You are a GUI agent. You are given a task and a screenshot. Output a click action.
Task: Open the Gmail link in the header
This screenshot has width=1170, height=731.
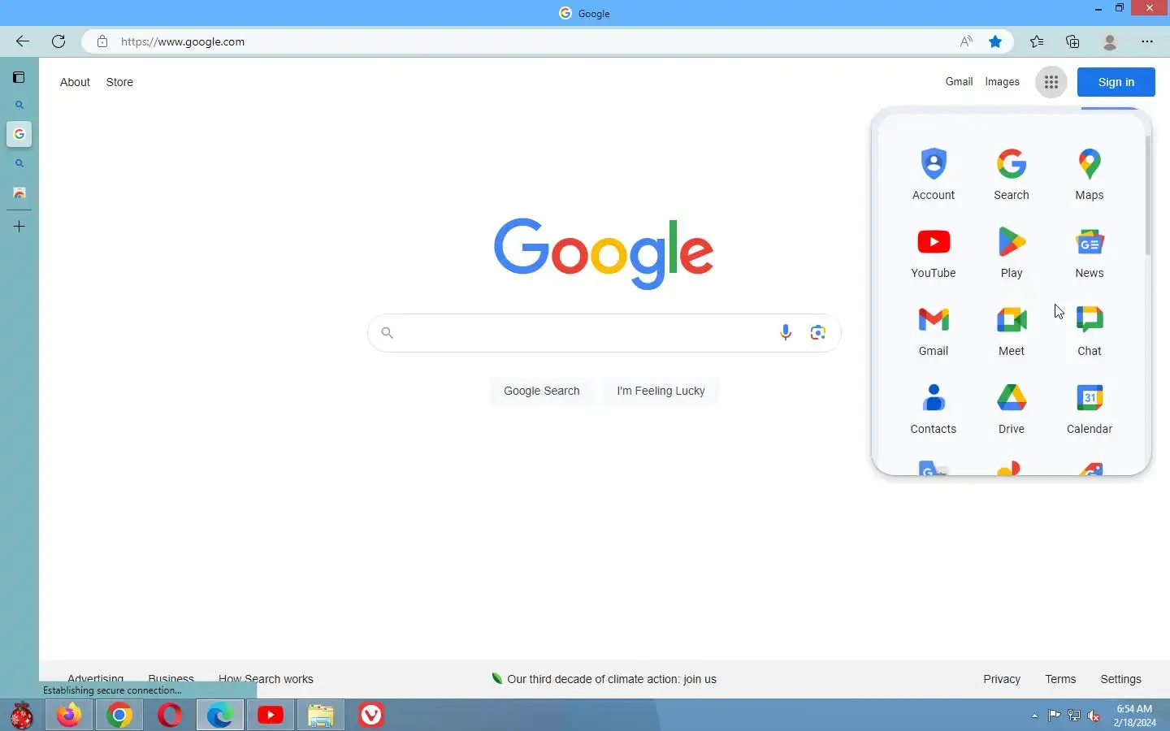(959, 82)
